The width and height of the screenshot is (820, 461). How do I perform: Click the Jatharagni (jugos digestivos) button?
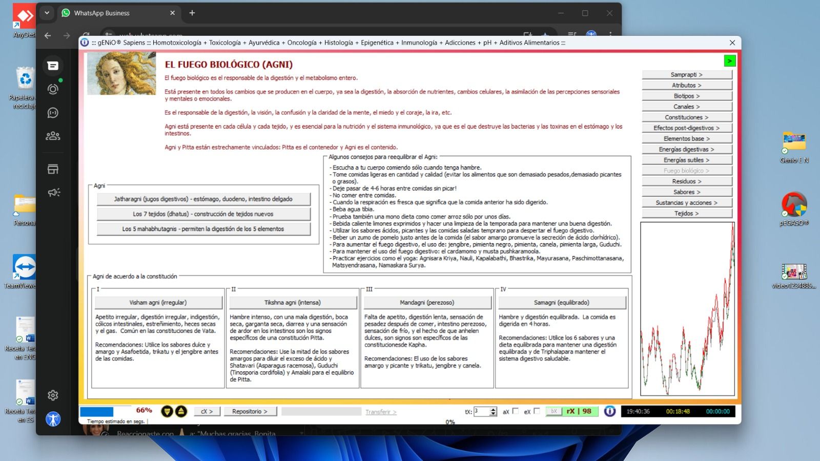(x=203, y=199)
